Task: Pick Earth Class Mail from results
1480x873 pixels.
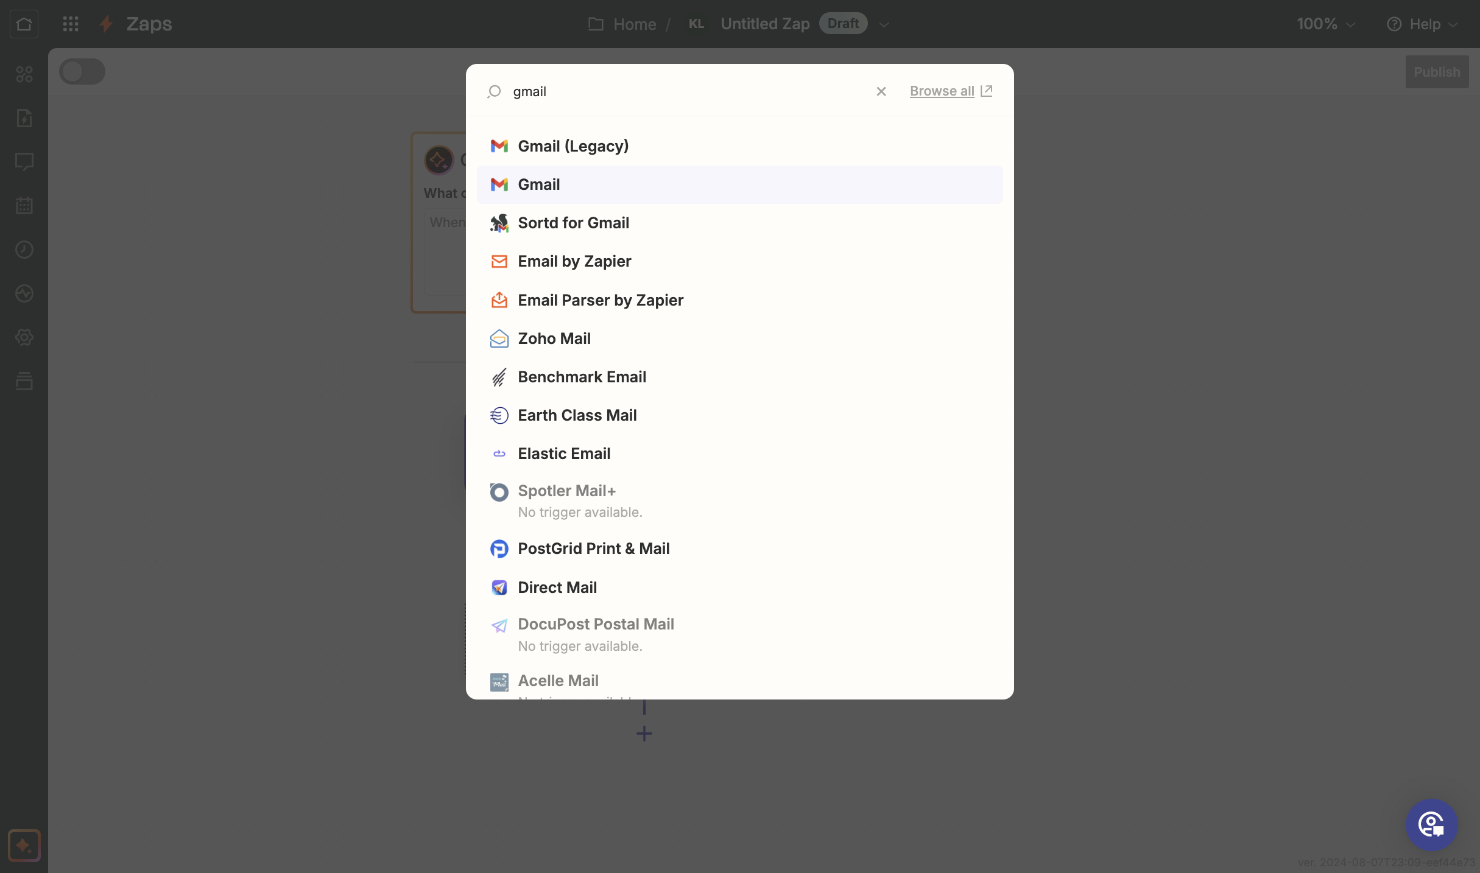Action: pyautogui.click(x=739, y=415)
